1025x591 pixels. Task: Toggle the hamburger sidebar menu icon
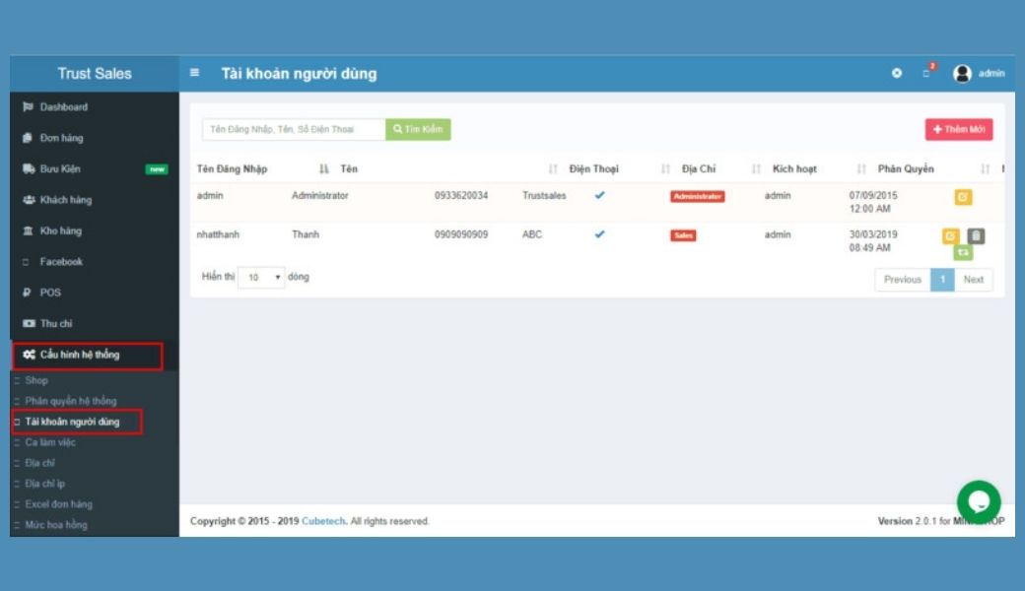click(194, 73)
